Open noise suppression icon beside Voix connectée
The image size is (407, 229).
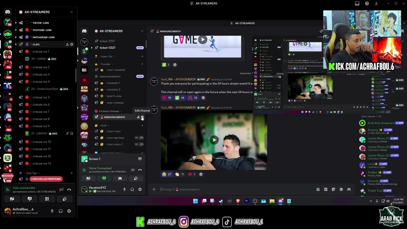[61, 190]
